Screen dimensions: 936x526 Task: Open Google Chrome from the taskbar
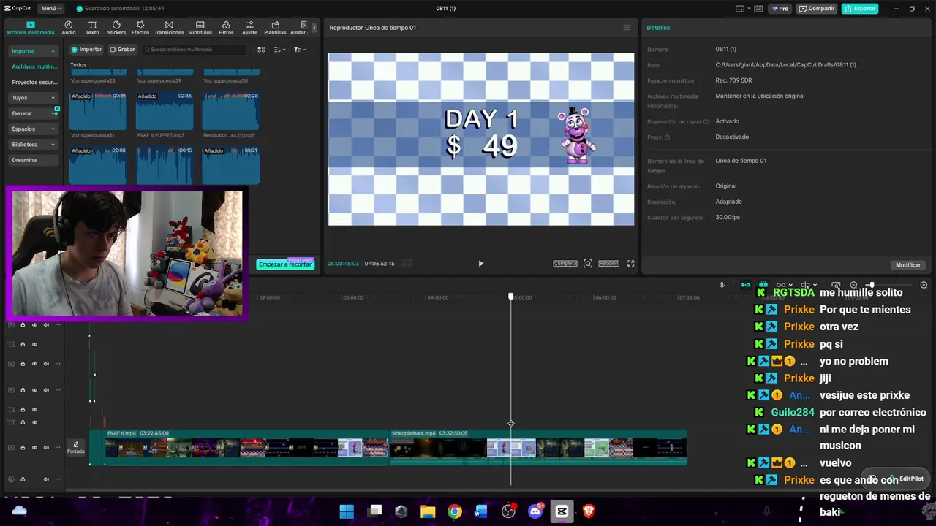coord(455,511)
